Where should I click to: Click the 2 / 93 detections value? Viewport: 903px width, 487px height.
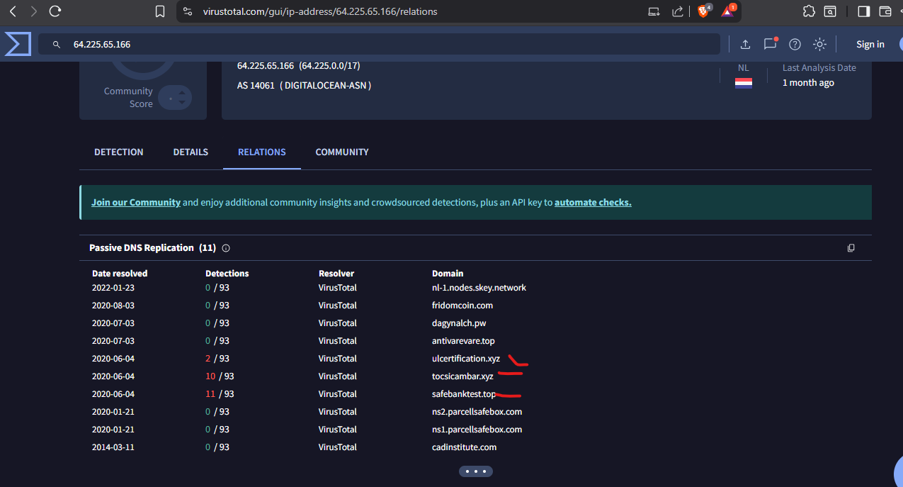217,359
